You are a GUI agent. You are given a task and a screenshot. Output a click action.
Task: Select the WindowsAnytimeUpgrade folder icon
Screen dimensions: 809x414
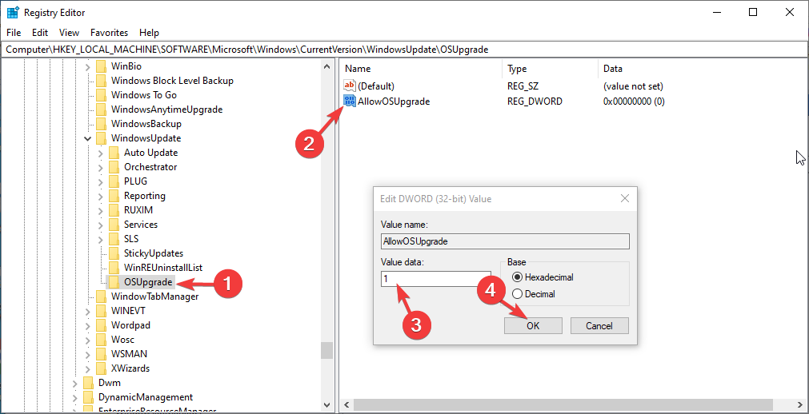coord(102,109)
